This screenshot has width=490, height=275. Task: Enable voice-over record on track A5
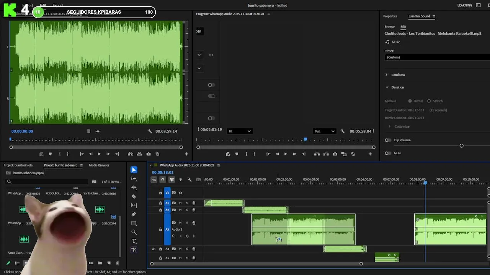point(194,258)
